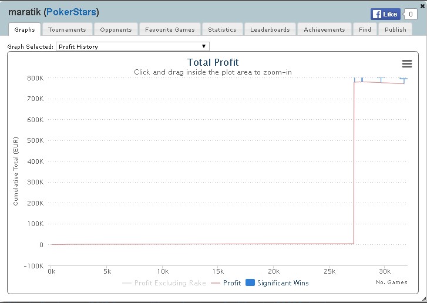Image resolution: width=427 pixels, height=303 pixels.
Task: View the Statistics tab
Action: tap(222, 29)
